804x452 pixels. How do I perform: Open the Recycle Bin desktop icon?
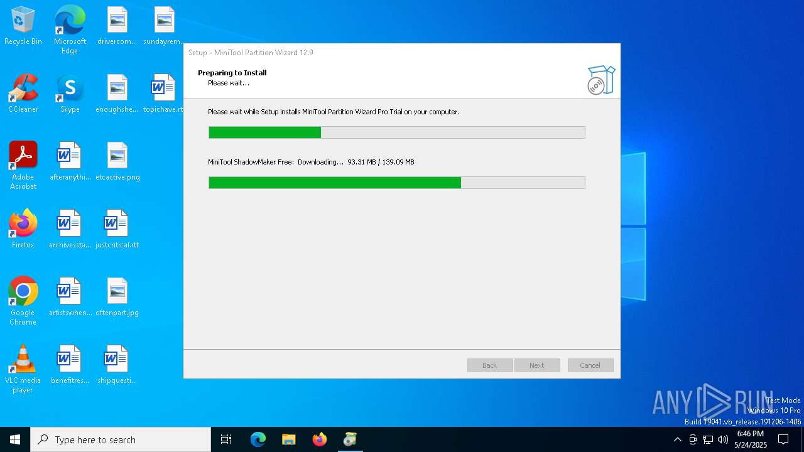23,26
